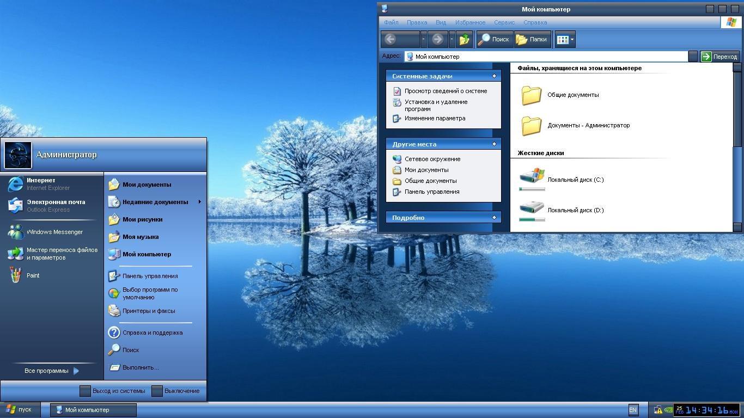Expand Все программы list
The width and height of the screenshot is (744, 418).
pyautogui.click(x=52, y=371)
